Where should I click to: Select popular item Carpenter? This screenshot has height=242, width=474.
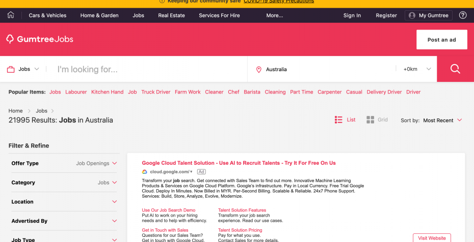[329, 92]
